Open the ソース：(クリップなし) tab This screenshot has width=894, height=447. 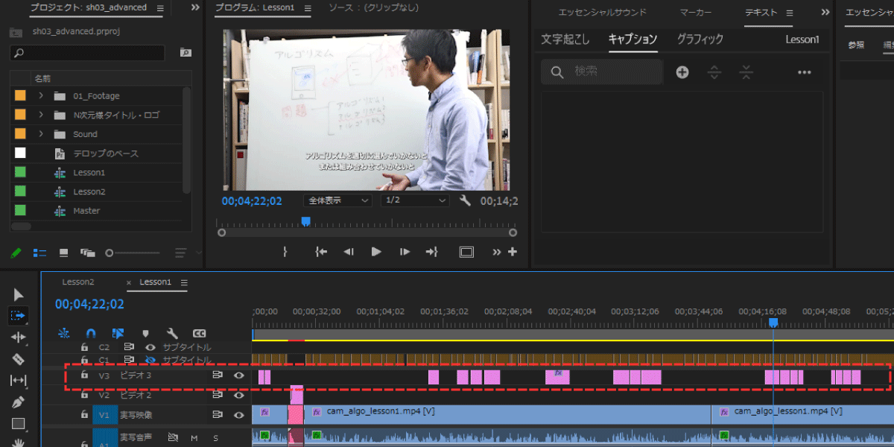point(373,8)
